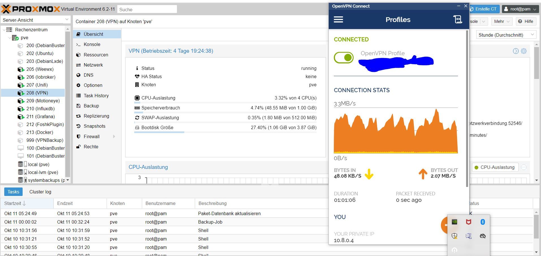Click the Hilfe help button
This screenshot has width=541, height=256.
click(x=526, y=21)
